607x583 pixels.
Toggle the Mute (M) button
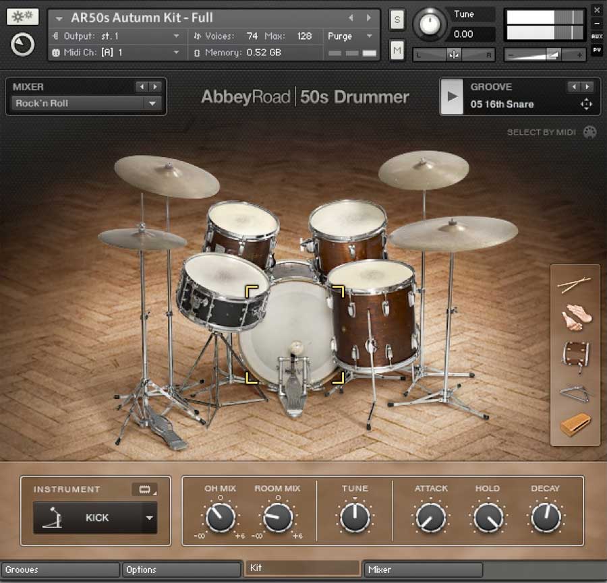point(397,50)
